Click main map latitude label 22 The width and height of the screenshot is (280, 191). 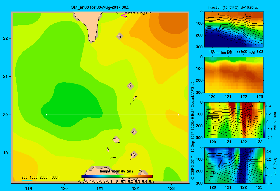pyautogui.click(x=5, y=38)
